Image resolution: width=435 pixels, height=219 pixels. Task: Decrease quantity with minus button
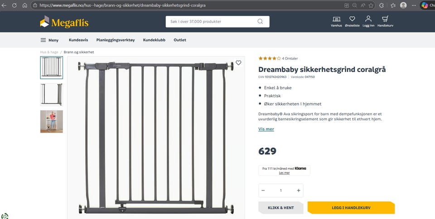pyautogui.click(x=263, y=190)
